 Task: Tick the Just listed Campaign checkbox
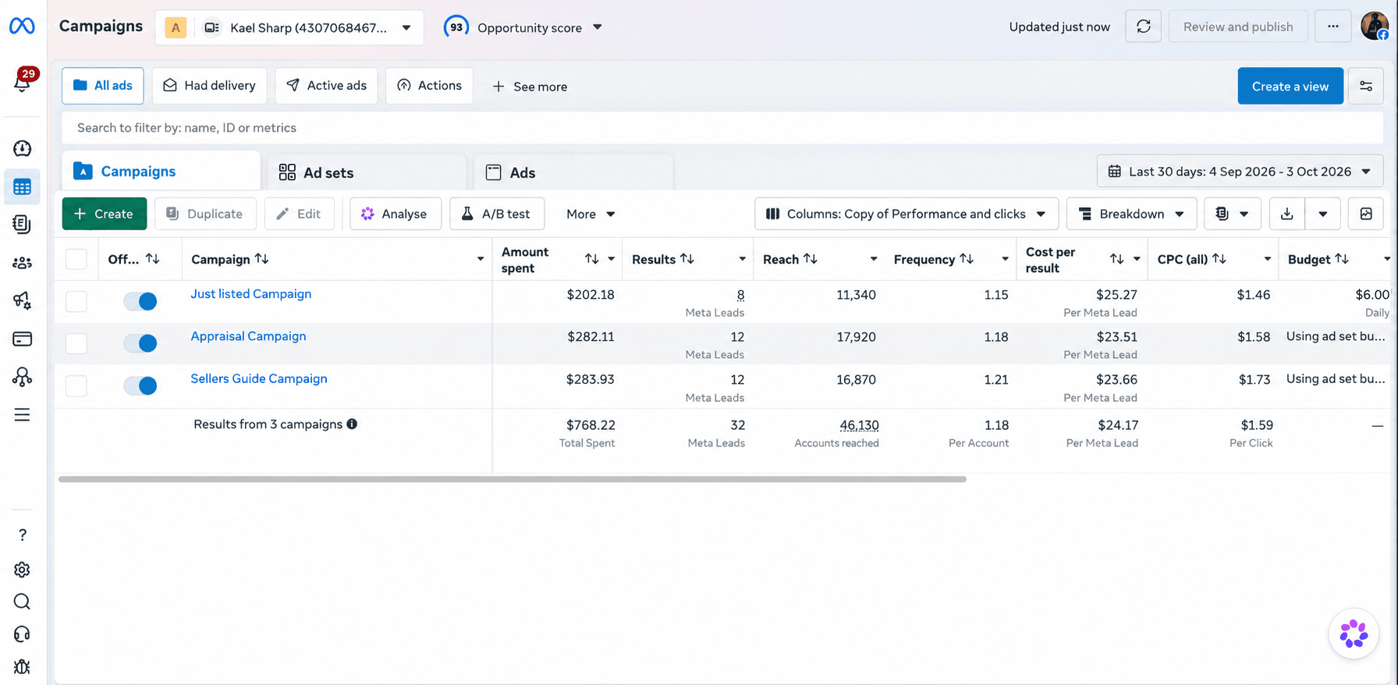click(76, 301)
